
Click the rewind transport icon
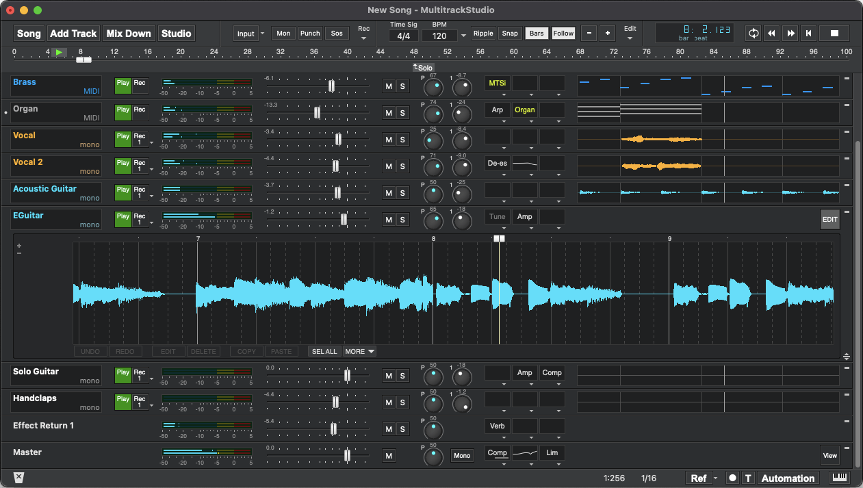(772, 33)
